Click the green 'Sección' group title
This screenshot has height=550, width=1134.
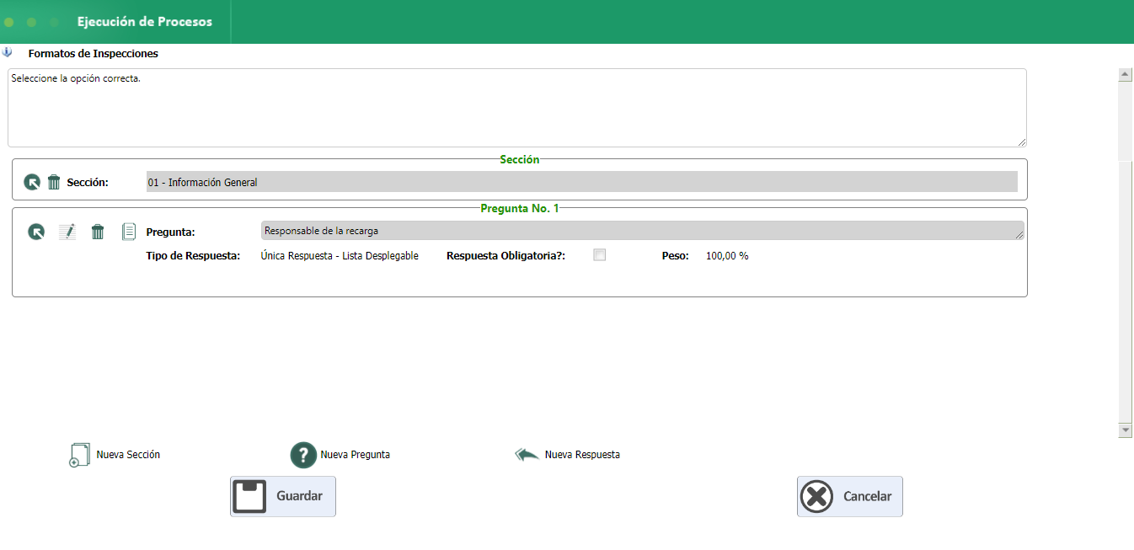pos(520,159)
